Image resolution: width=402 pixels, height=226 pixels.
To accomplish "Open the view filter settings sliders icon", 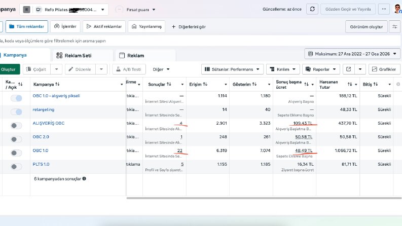I will (394, 27).
